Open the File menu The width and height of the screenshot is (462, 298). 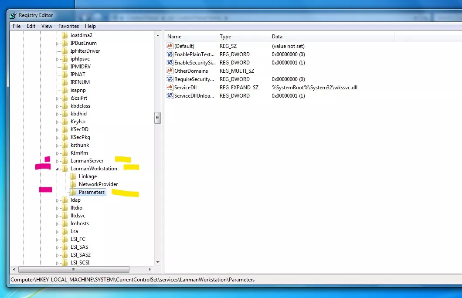[x=17, y=26]
